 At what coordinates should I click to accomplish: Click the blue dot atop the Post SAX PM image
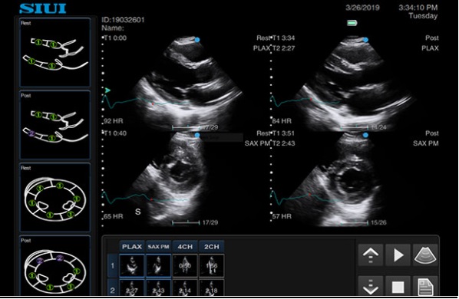[365, 136]
